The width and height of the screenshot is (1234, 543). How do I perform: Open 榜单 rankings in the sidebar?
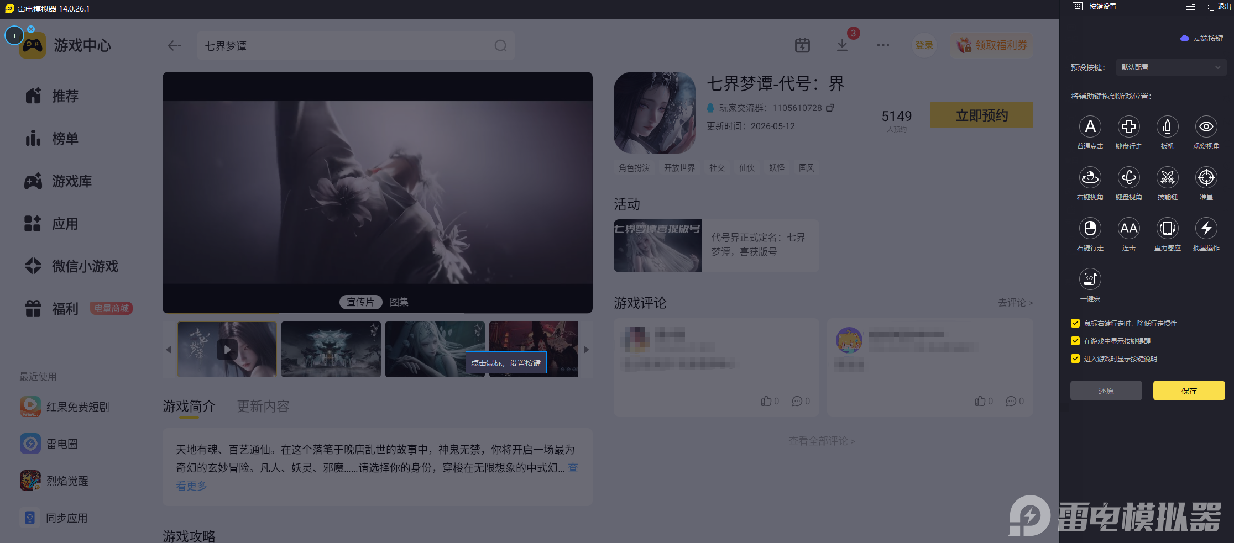click(x=51, y=139)
